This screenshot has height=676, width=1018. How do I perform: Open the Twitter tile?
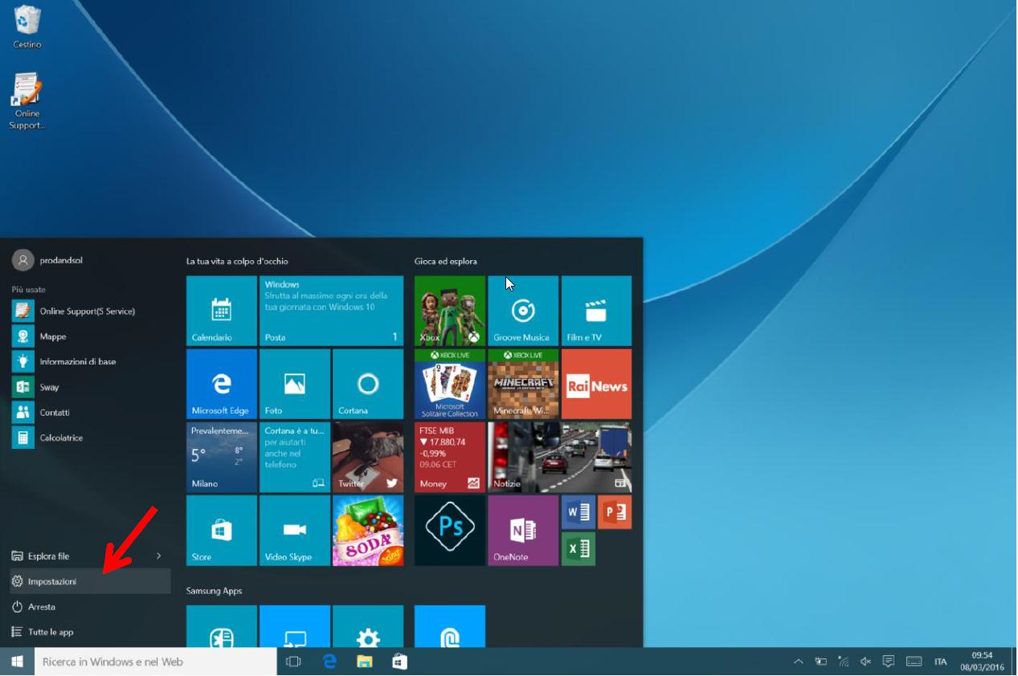[368, 457]
